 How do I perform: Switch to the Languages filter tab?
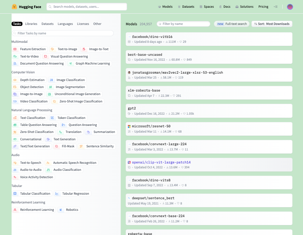click(x=65, y=24)
